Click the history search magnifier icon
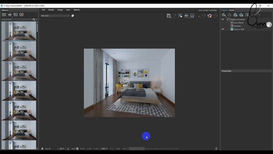The image size is (273, 154). pos(34,19)
